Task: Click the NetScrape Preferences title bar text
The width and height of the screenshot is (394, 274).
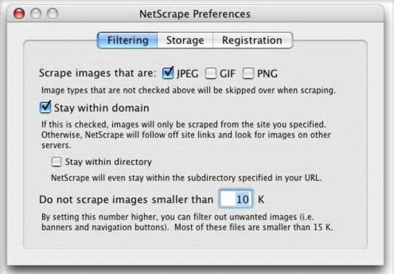Action: coord(195,14)
